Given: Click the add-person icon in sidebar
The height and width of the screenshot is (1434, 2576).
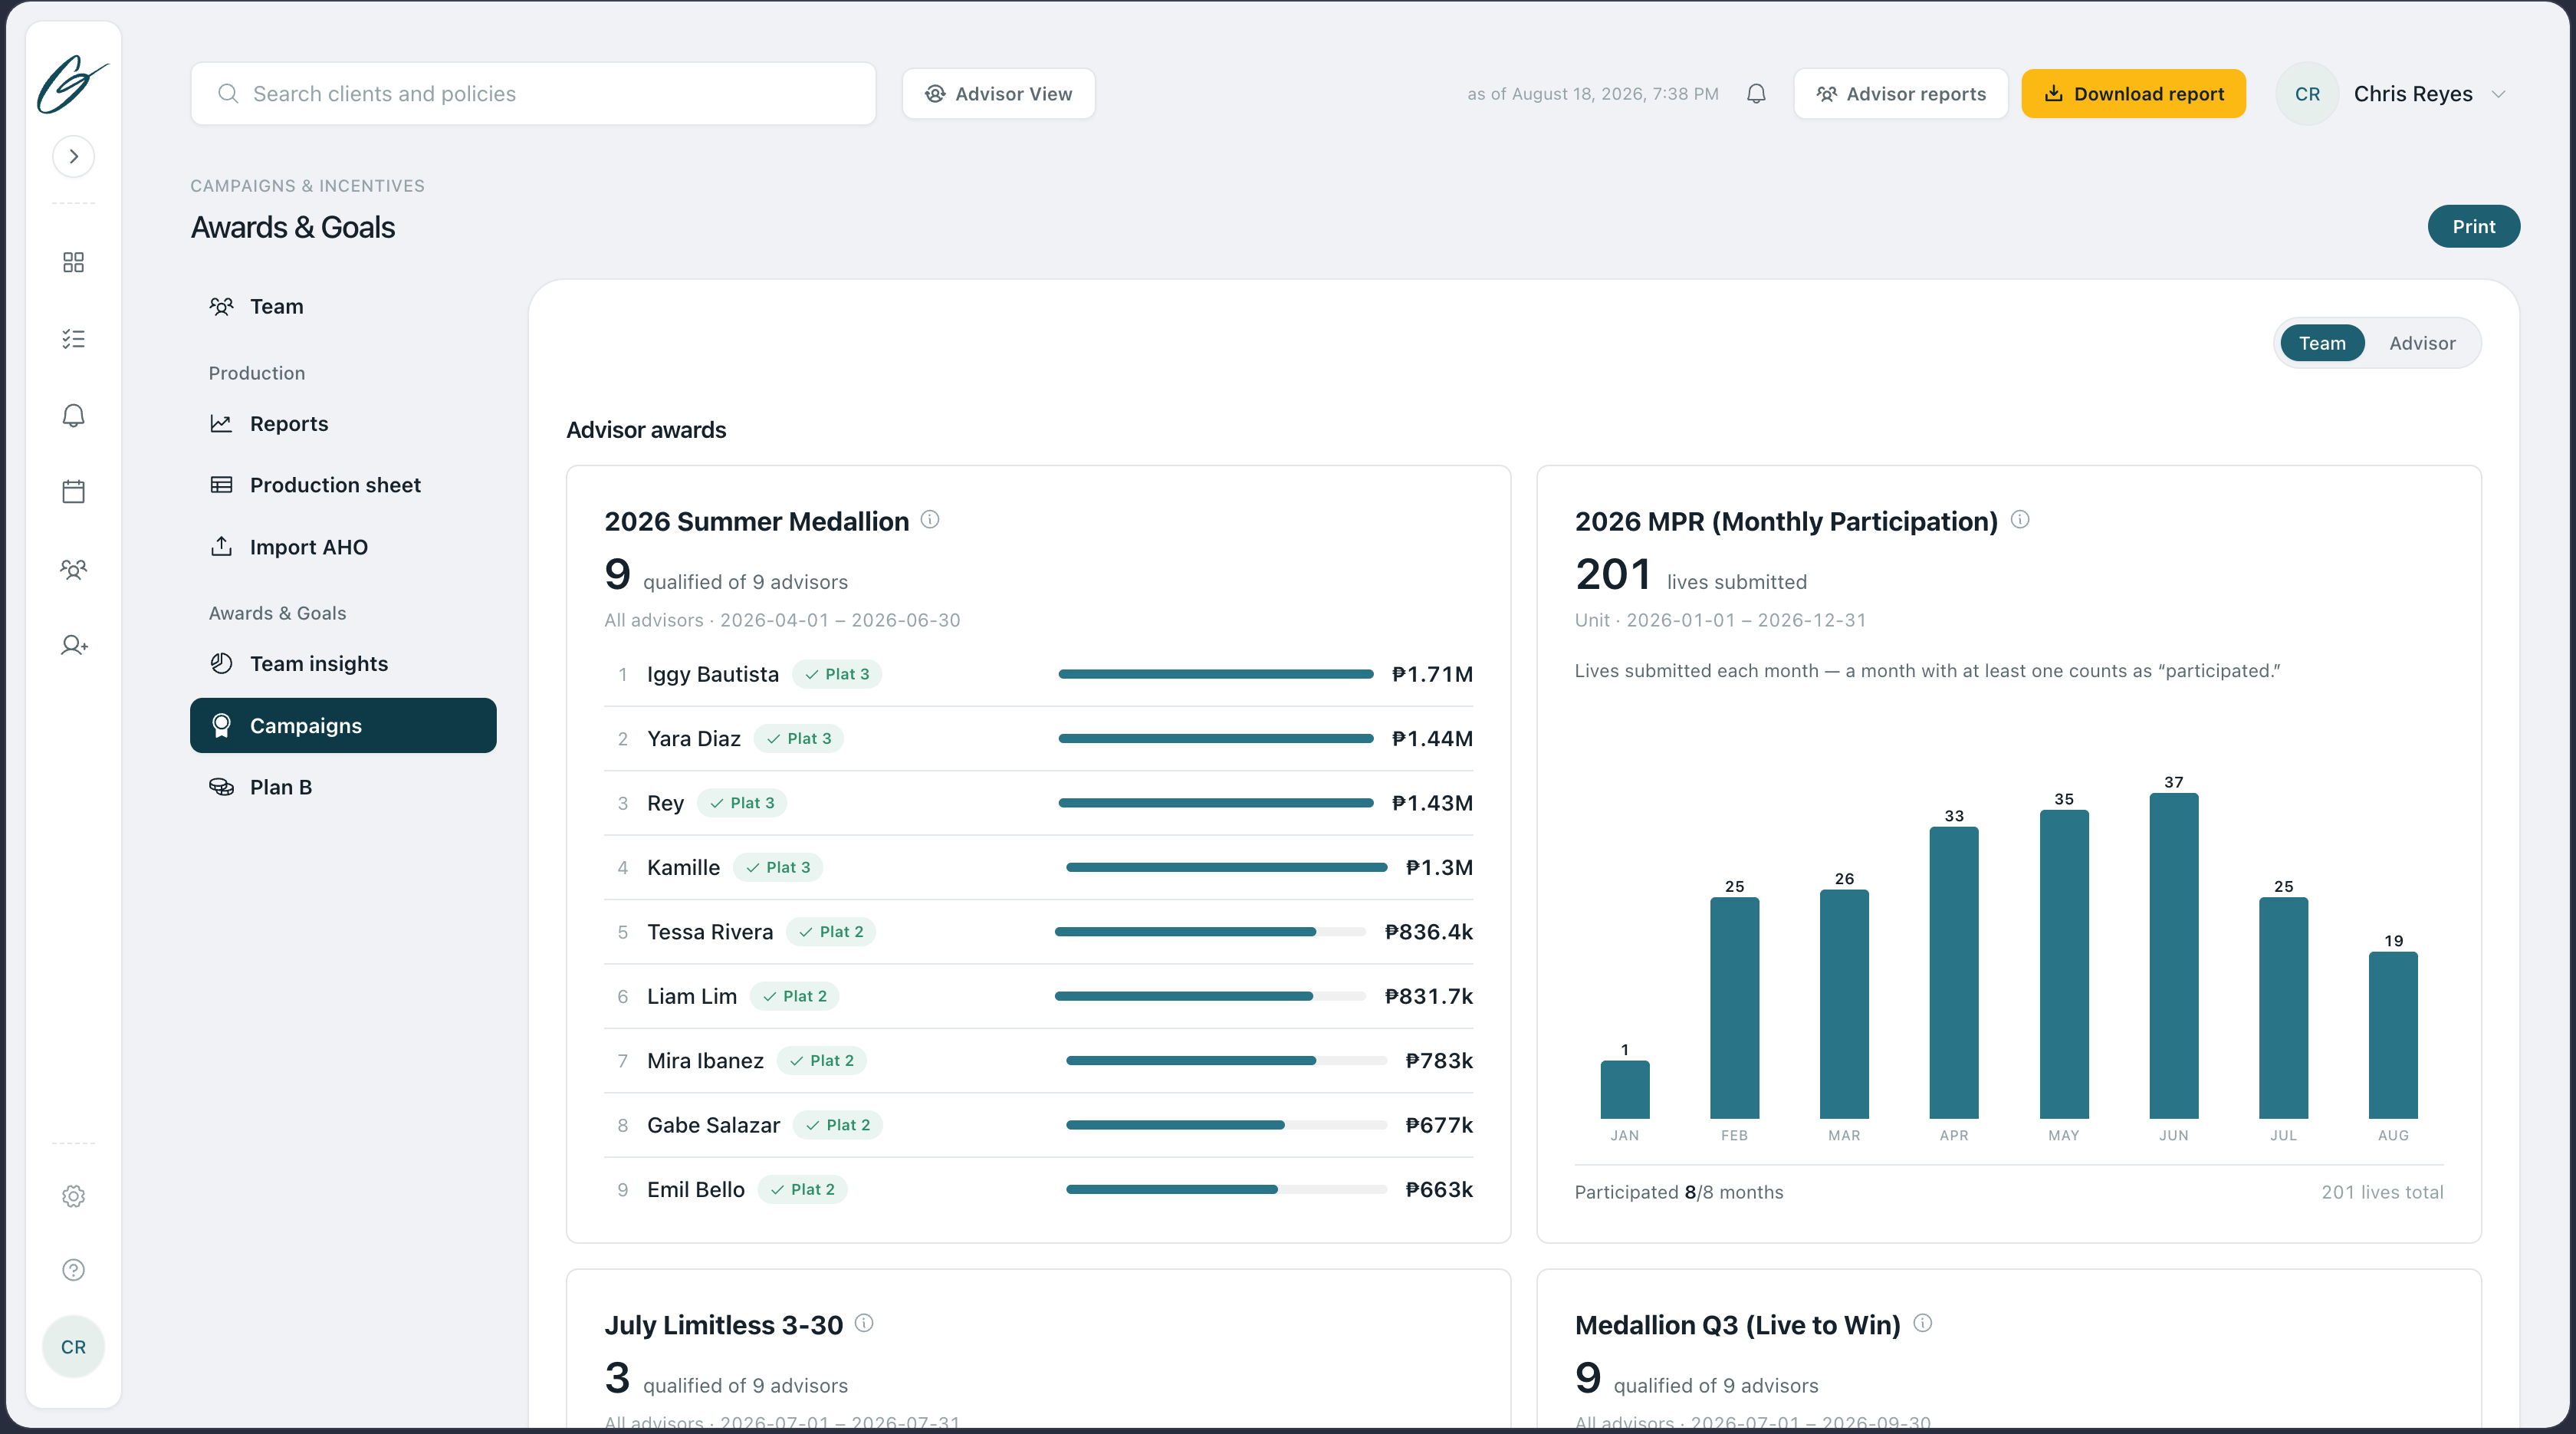Looking at the screenshot, I should (73, 645).
